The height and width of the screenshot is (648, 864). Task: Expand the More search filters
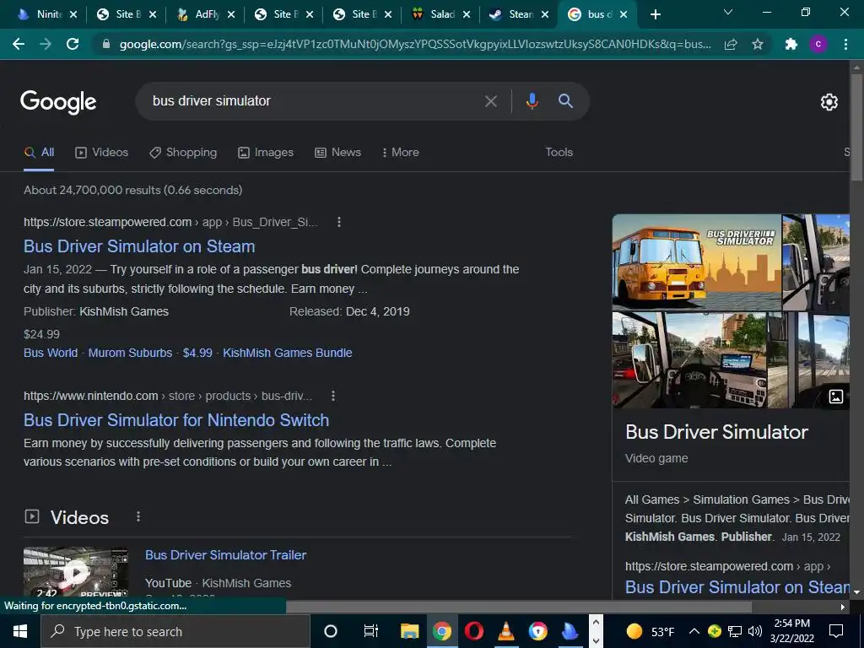click(x=400, y=153)
